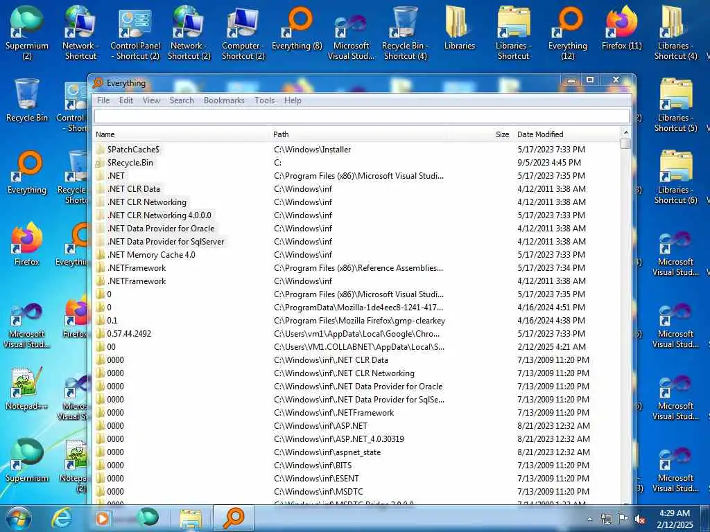Select the Firefox (11) desktop shortcut

click(x=621, y=28)
